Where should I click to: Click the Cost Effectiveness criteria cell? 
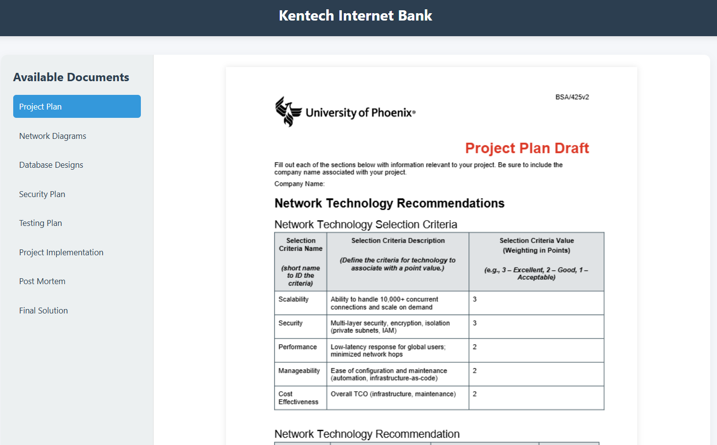click(x=301, y=398)
